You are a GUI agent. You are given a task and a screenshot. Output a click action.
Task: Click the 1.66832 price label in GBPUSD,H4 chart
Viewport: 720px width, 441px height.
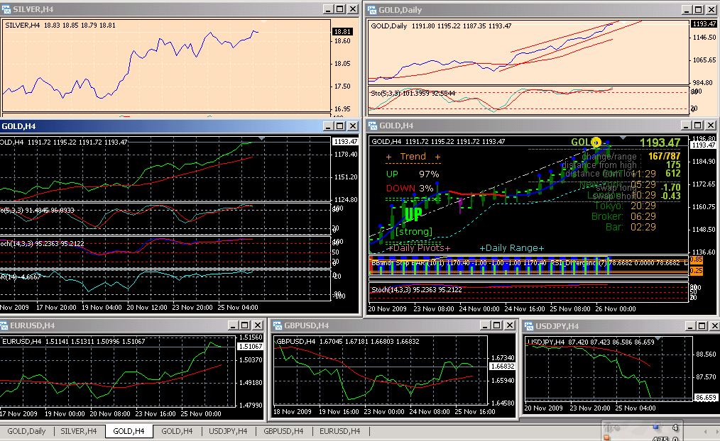(x=502, y=367)
